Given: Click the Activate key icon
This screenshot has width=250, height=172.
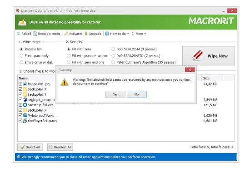Looking at the screenshot, I should 66,34.
